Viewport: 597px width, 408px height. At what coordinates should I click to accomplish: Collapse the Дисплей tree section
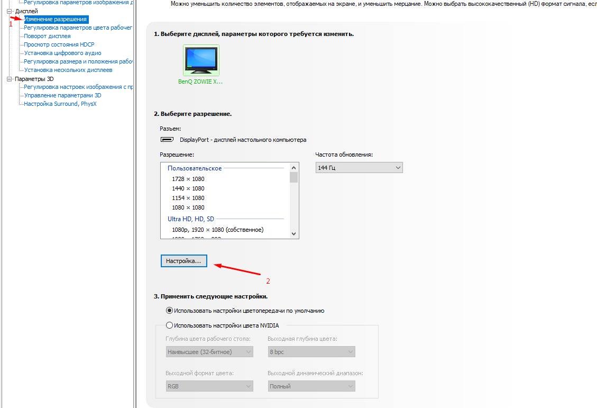pos(10,11)
